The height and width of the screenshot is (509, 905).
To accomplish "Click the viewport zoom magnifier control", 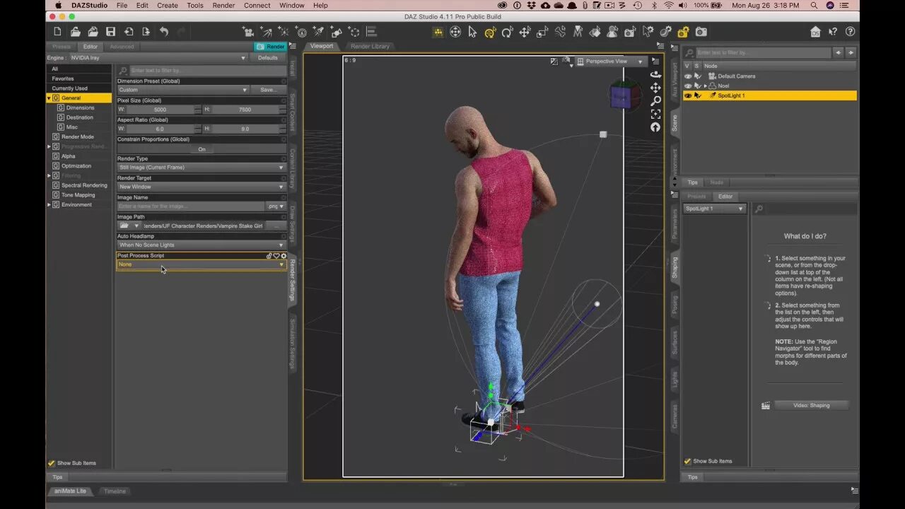I will pos(655,101).
